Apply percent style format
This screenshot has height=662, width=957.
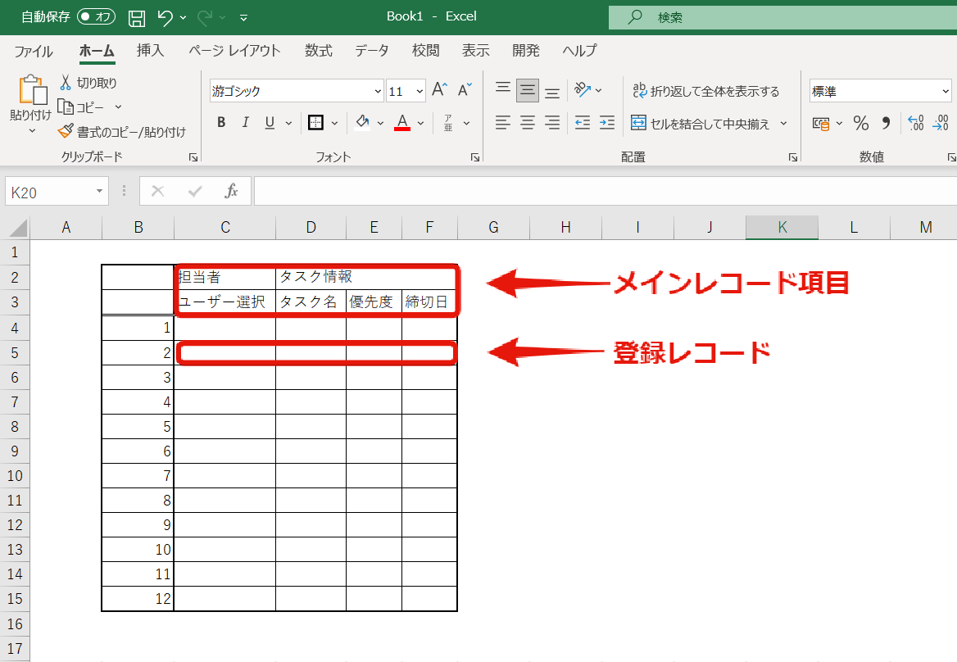(861, 123)
